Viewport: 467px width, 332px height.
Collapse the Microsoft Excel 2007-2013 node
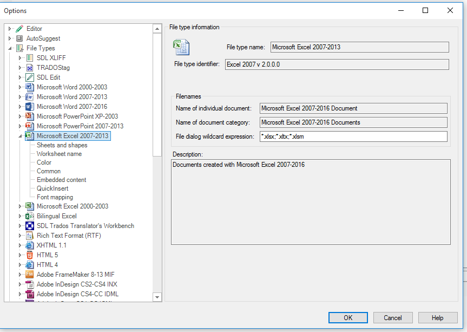point(20,136)
